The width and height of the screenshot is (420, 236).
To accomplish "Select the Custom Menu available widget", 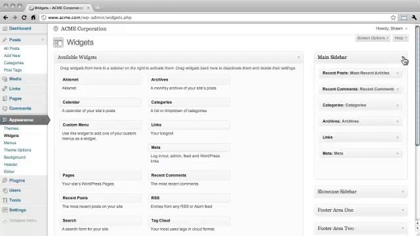I will (100, 125).
